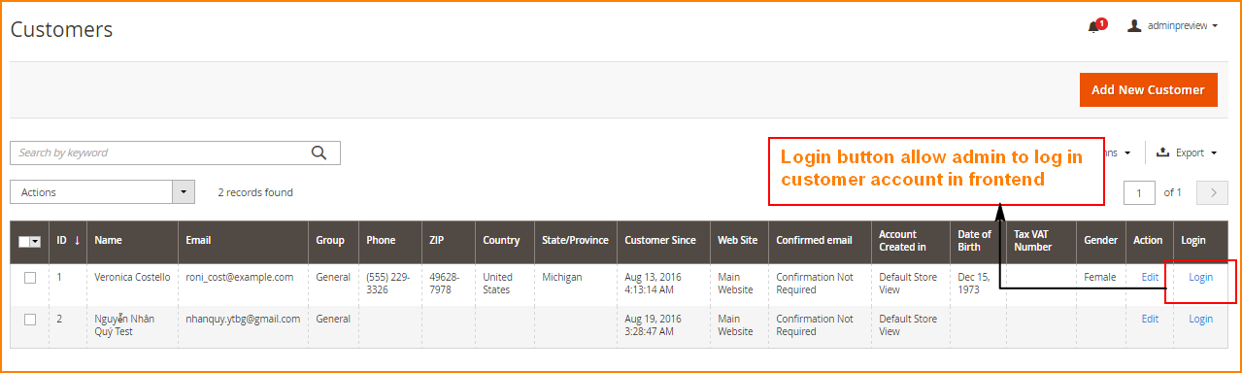The height and width of the screenshot is (373, 1242).
Task: Click the current page number field
Action: tap(1140, 192)
